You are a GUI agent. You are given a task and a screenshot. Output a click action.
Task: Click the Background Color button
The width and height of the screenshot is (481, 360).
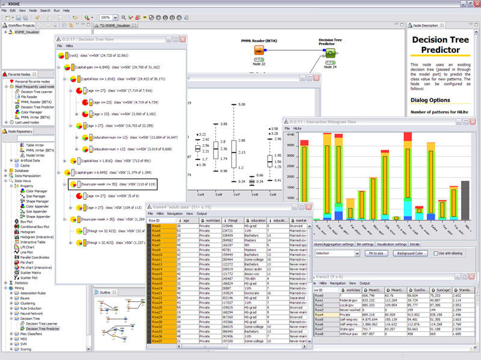click(x=410, y=253)
